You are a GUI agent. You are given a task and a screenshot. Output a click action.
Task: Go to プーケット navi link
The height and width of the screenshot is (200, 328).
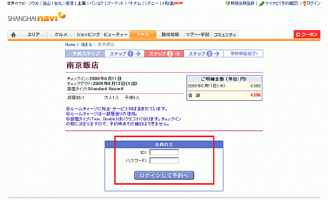[x=115, y=4]
